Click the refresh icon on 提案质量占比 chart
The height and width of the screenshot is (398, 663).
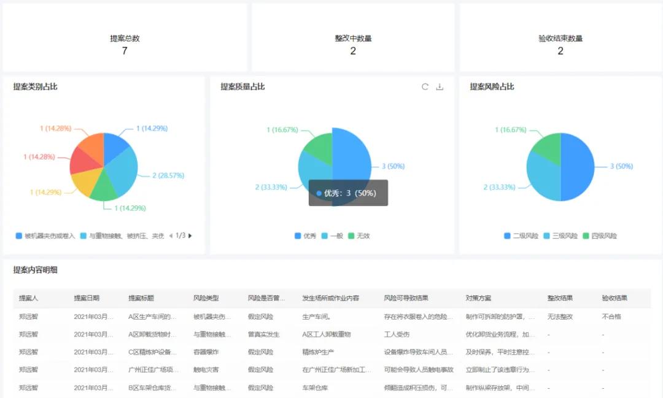pos(425,86)
